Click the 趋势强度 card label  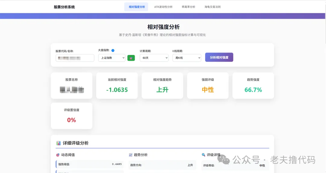point(253,80)
